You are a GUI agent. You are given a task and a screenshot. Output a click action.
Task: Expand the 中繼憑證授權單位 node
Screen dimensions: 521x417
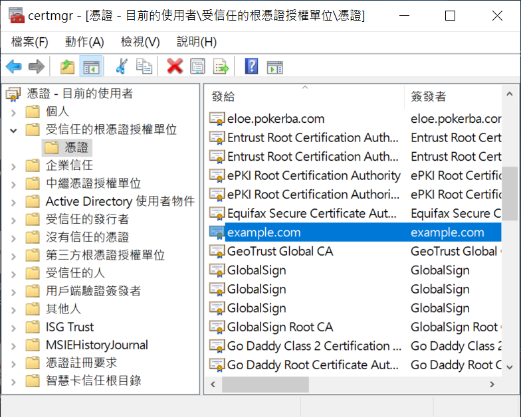pyautogui.click(x=13, y=185)
